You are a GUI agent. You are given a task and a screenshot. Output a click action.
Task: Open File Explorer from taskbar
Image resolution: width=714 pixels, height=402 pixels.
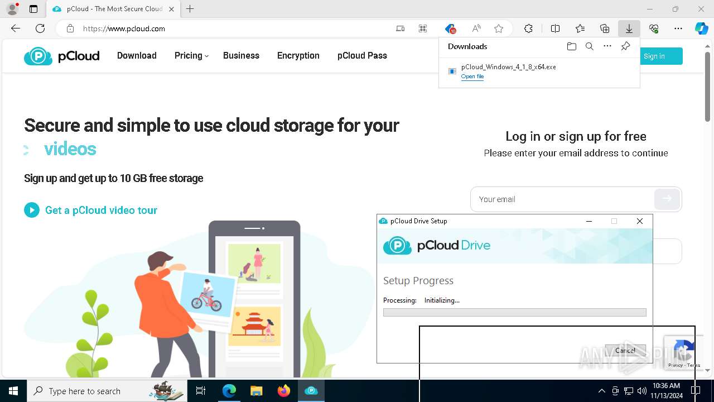click(257, 391)
